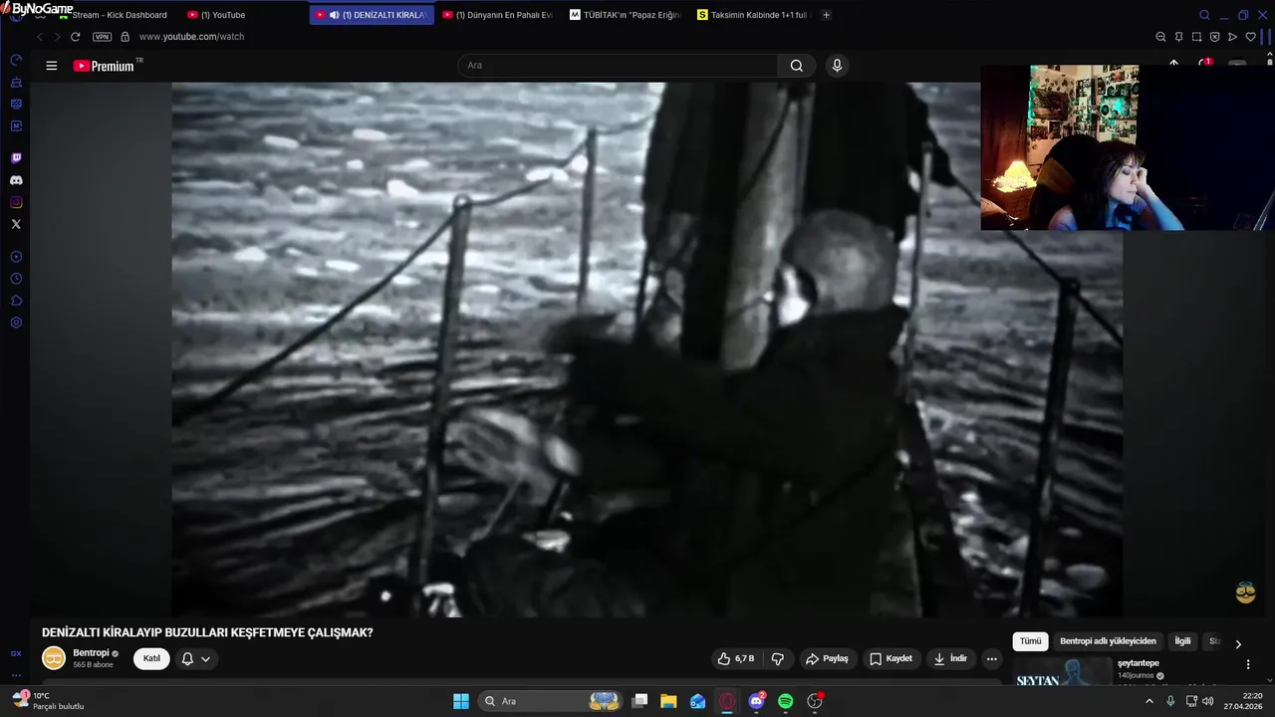1275x717 pixels.
Task: Show more filter chips with right arrow
Action: [x=1238, y=643]
